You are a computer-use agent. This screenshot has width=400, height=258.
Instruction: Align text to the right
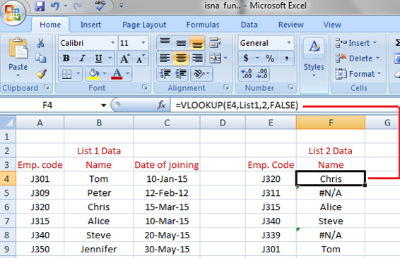[197, 59]
